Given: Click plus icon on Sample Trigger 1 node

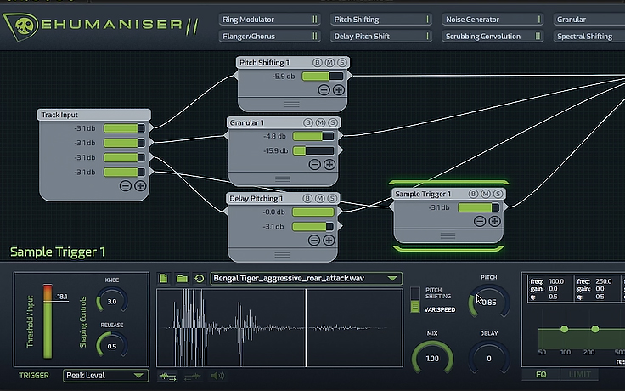Looking at the screenshot, I should 495,221.
